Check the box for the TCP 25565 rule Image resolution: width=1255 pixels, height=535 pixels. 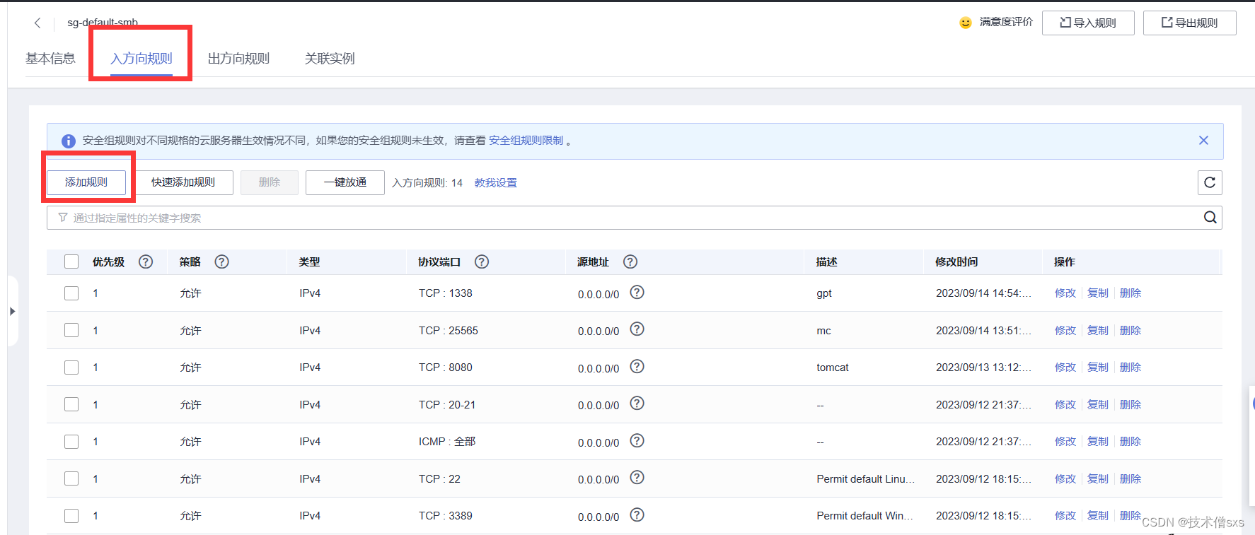point(71,330)
